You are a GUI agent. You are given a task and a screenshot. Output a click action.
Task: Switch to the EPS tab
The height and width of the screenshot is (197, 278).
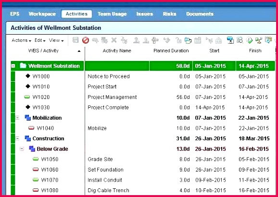[15, 14]
